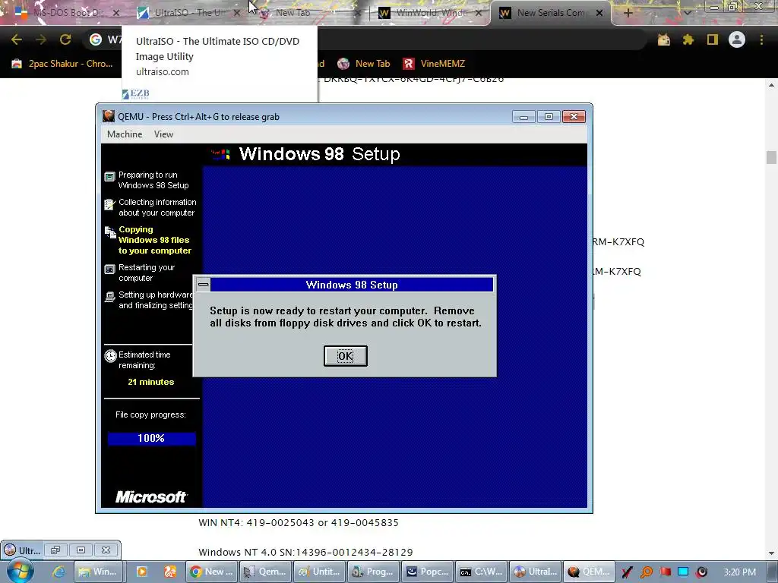Close the Ultr... thumbnail window
Viewport: 778px width, 583px height.
(x=106, y=550)
